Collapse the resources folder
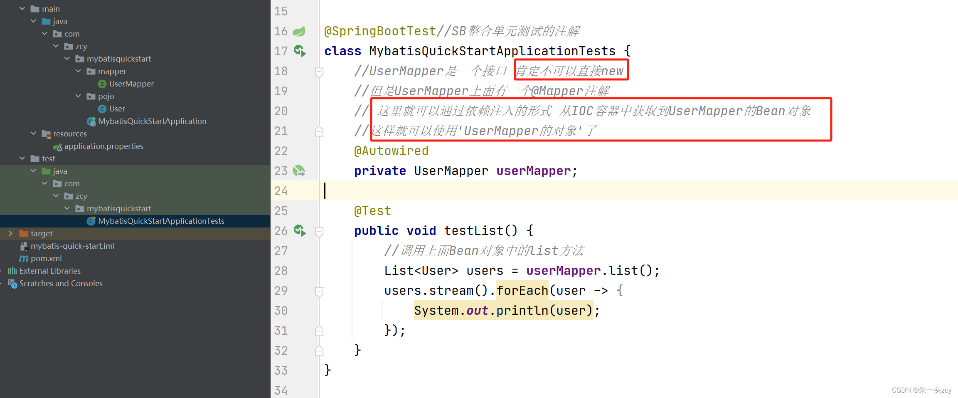The width and height of the screenshot is (958, 398). pos(33,133)
